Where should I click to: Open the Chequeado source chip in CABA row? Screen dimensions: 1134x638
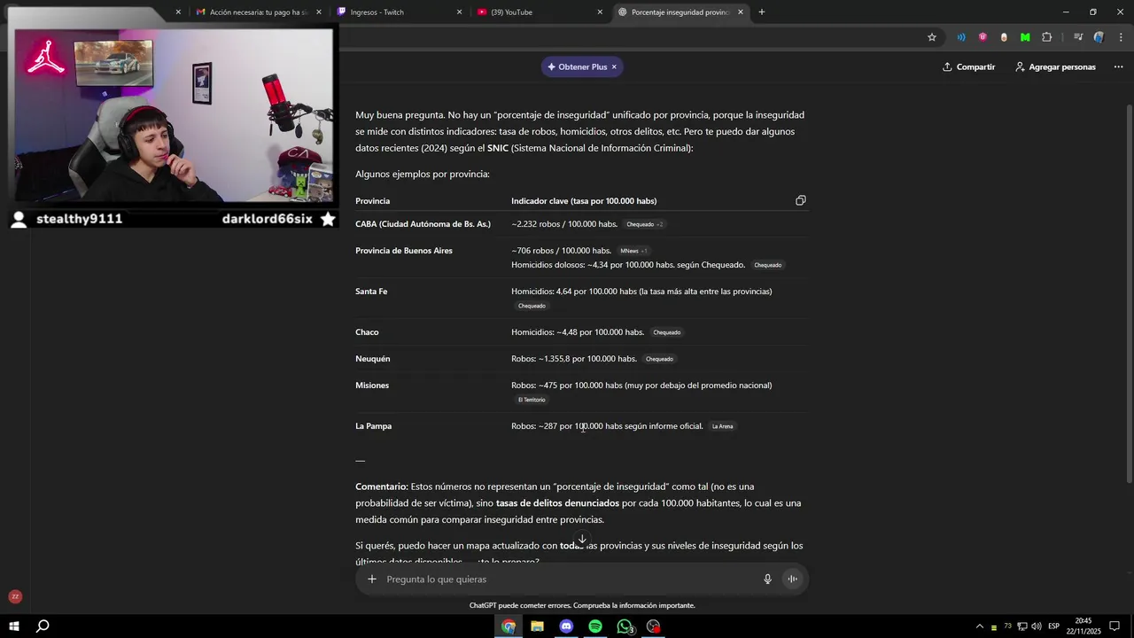644,224
